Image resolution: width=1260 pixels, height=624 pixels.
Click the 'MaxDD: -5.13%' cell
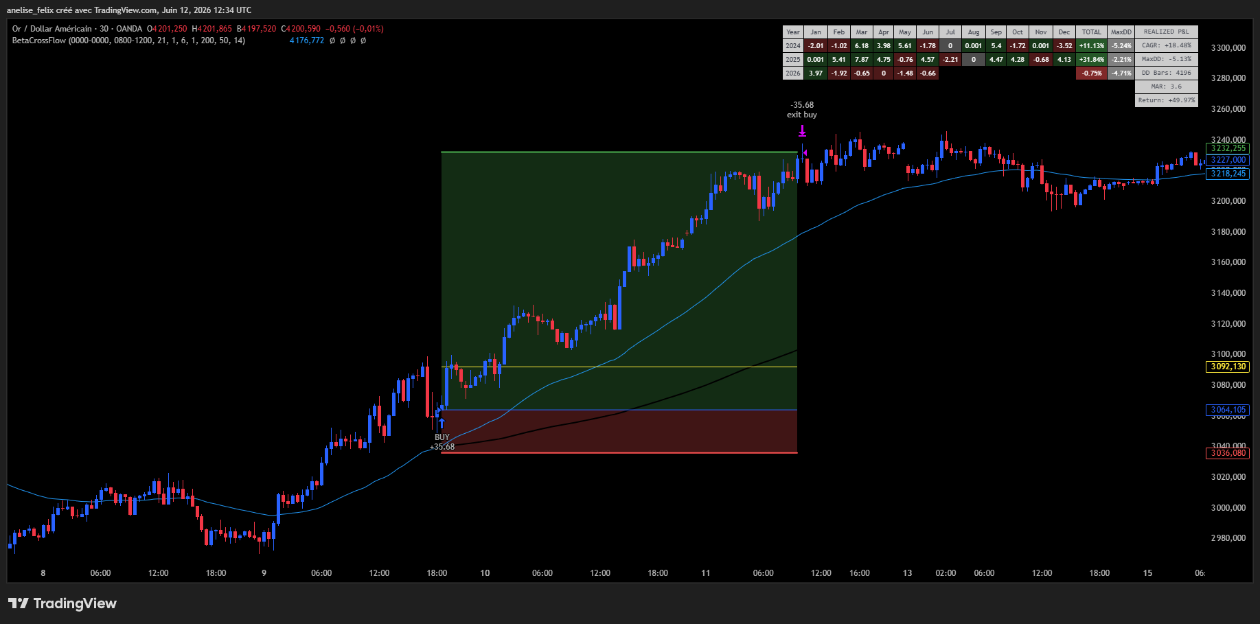[1167, 59]
